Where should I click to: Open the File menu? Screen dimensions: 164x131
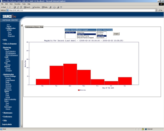coord(2,4)
